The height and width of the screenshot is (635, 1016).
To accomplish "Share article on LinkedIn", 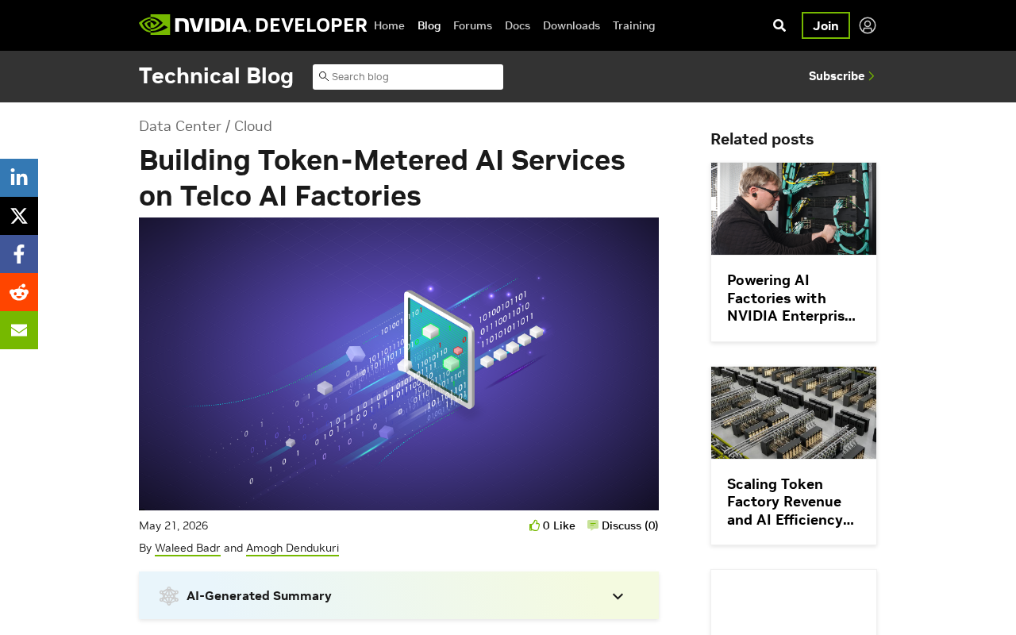I will coord(19,178).
